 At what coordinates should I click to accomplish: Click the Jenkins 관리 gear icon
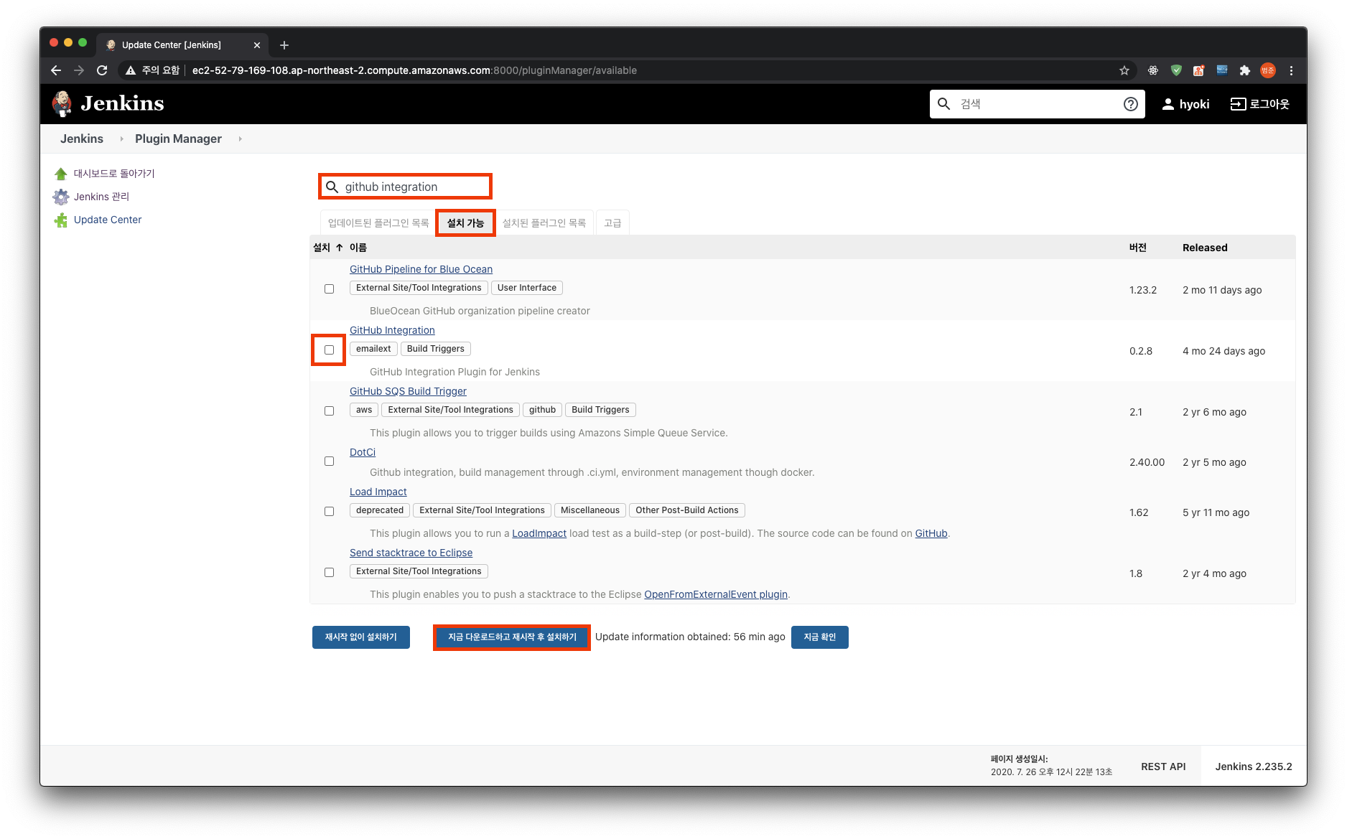(x=61, y=197)
